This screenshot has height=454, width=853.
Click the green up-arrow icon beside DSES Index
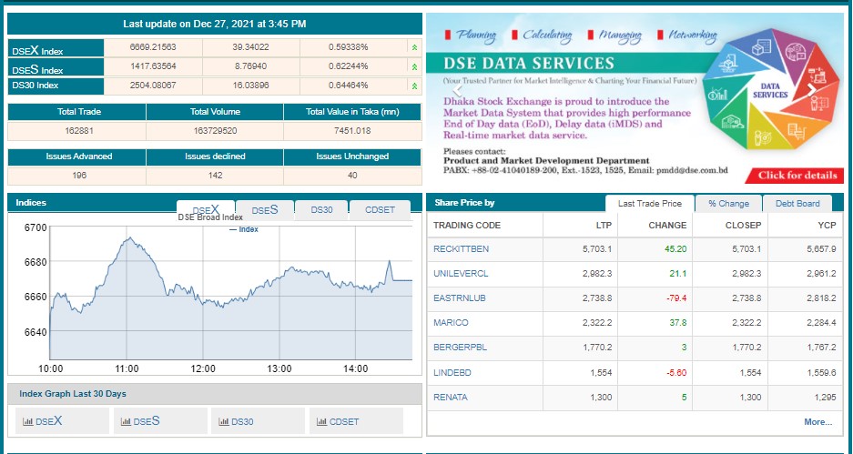pyautogui.click(x=414, y=66)
